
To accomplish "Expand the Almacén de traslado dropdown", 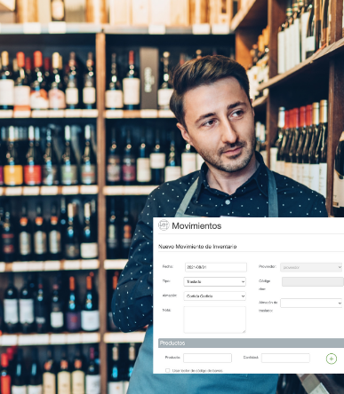I will coord(311,303).
